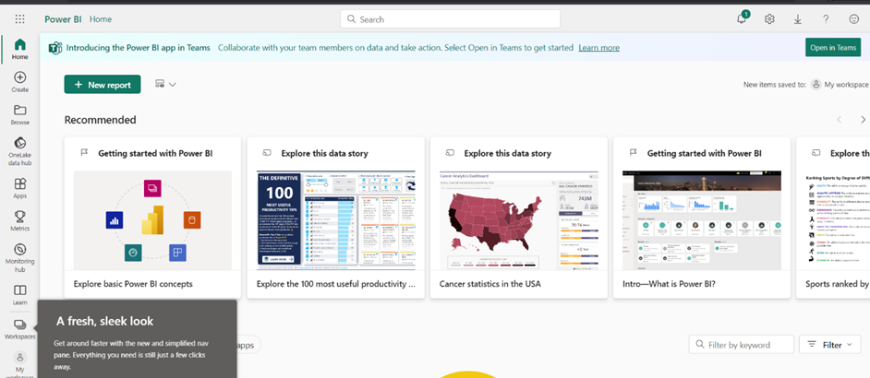Screen dimensions: 870x378
Task: Open the Intro—What is Power BI thumbnail
Action: tap(702, 220)
